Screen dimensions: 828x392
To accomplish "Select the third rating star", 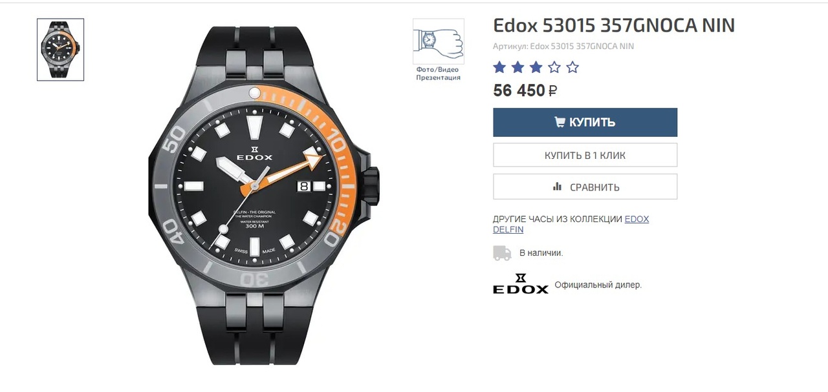I will click(536, 67).
